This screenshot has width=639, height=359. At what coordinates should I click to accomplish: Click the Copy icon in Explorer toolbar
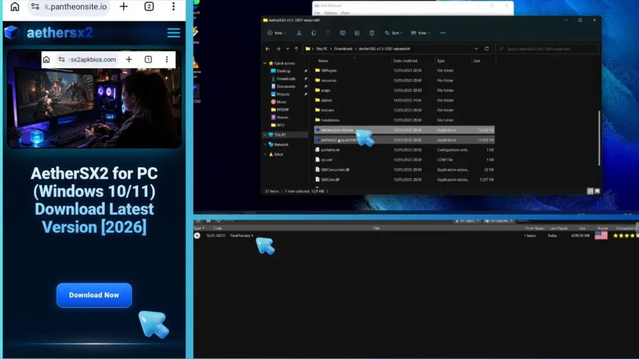(313, 33)
